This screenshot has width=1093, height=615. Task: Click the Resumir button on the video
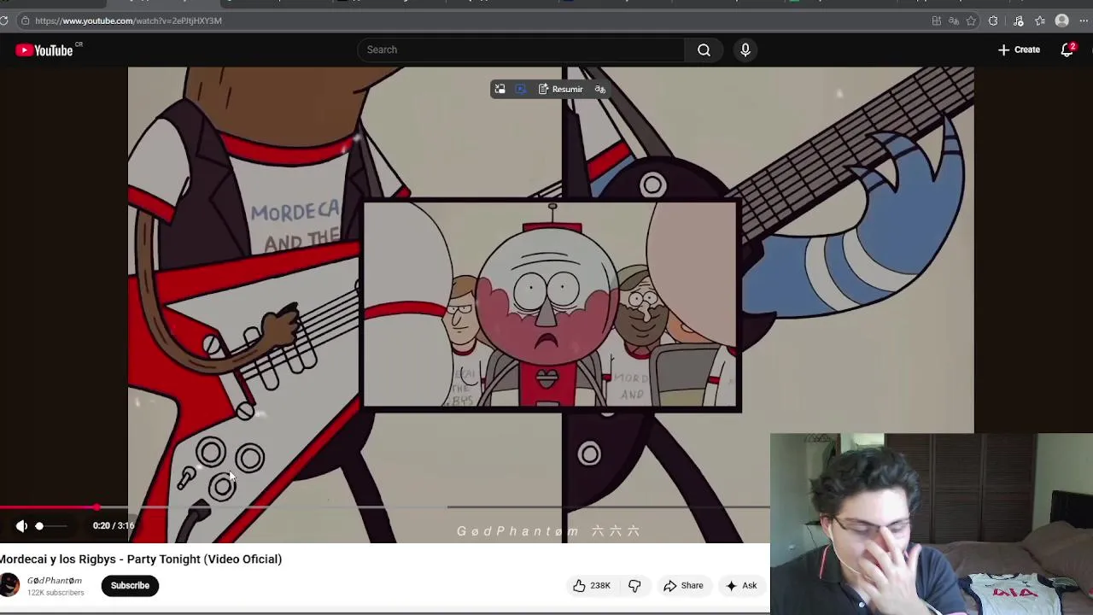561,89
